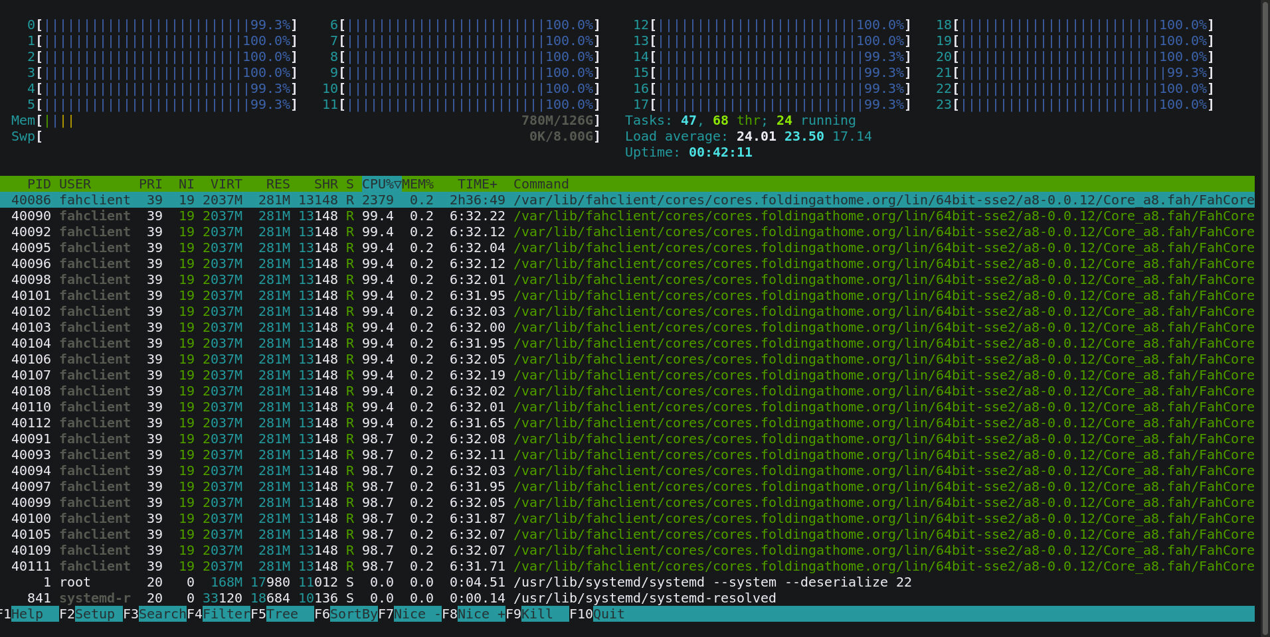Viewport: 1270px width, 637px height.
Task: Select process row with PID 40108
Action: point(627,391)
